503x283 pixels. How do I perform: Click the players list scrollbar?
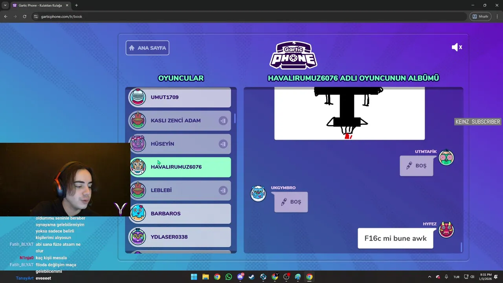(x=235, y=118)
